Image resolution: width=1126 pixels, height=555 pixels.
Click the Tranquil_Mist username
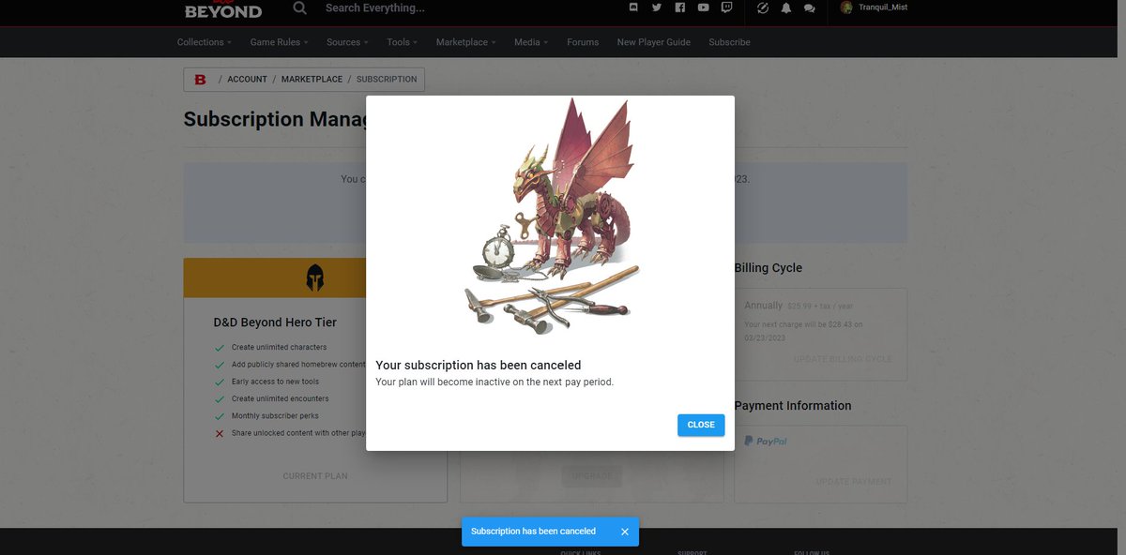coord(883,7)
